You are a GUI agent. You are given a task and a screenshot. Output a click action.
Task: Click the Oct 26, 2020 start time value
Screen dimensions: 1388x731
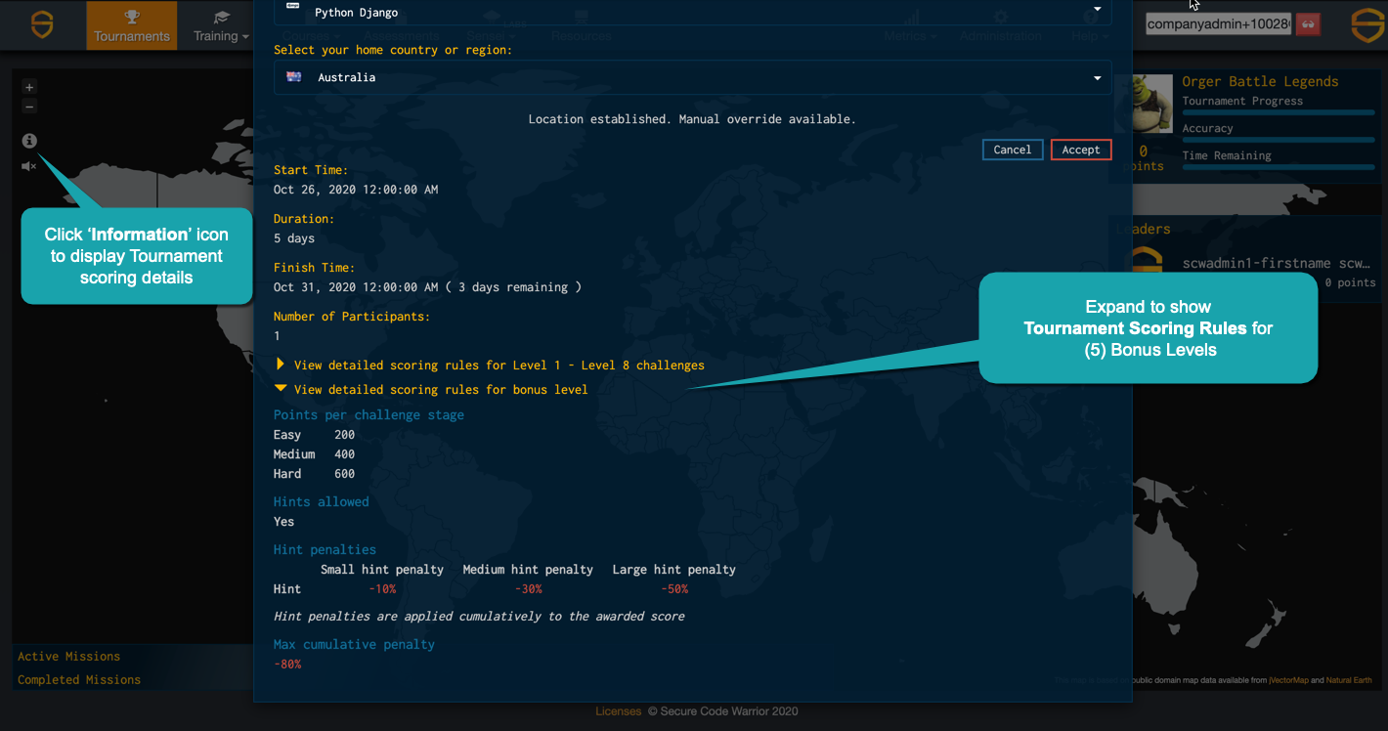(356, 190)
